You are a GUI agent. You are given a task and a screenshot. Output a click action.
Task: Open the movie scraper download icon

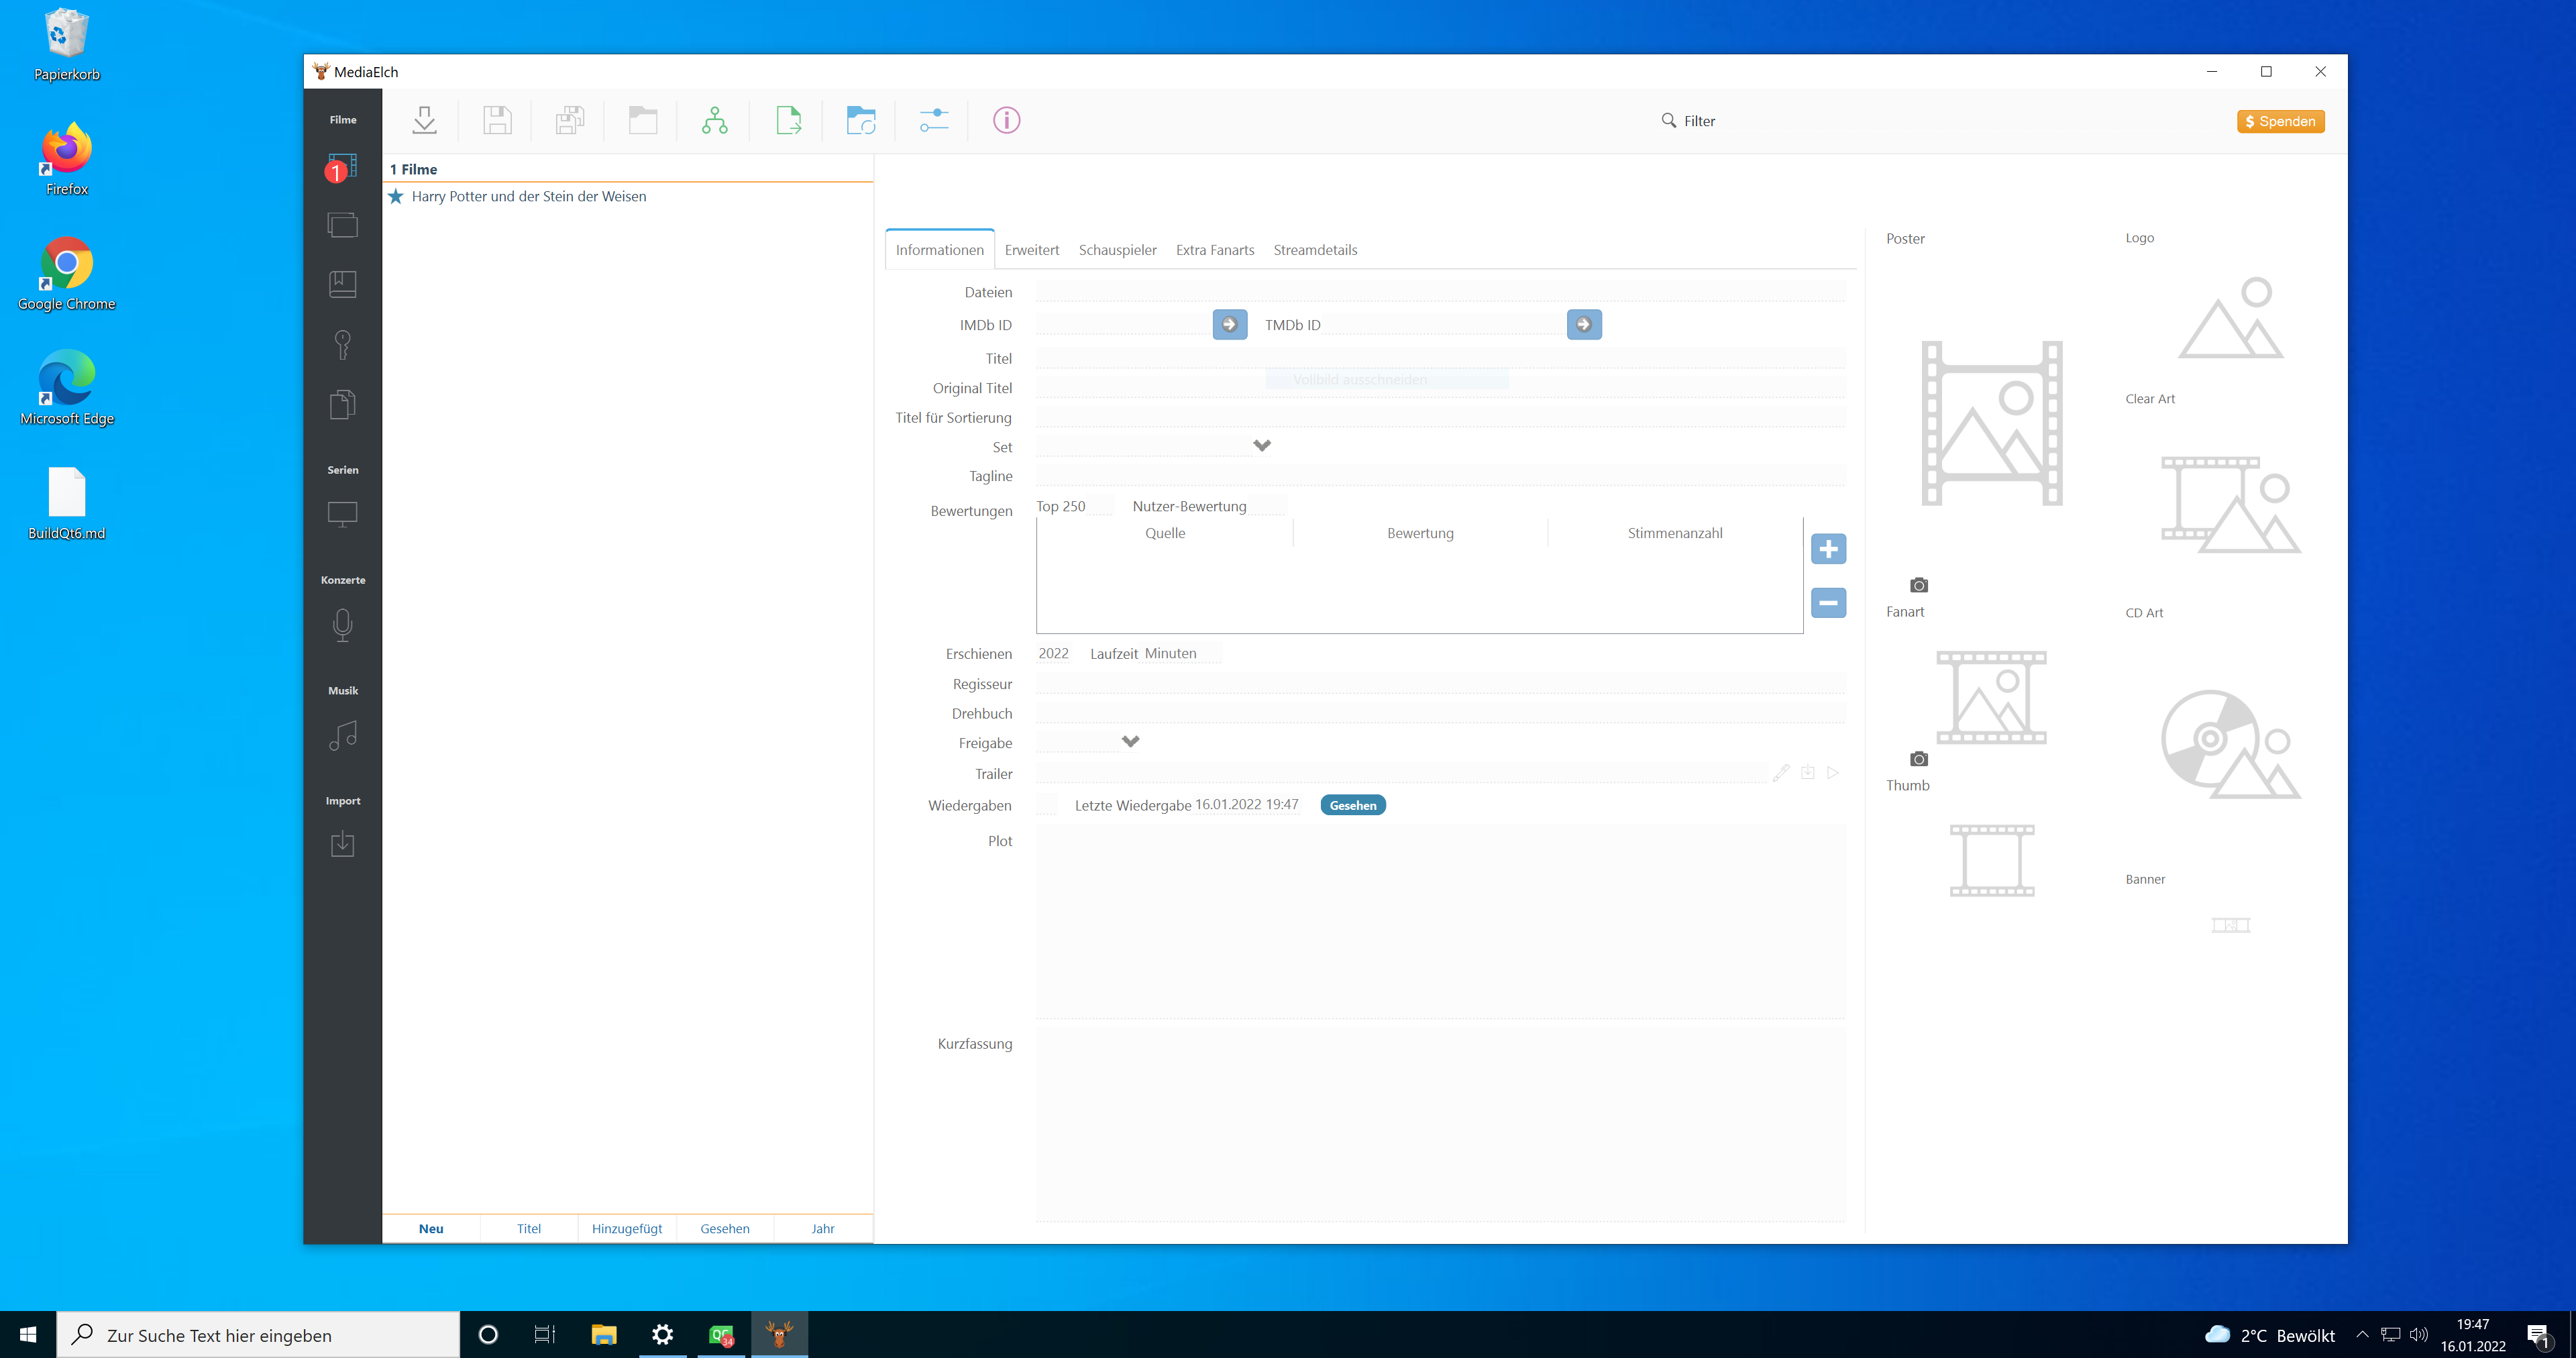tap(424, 120)
